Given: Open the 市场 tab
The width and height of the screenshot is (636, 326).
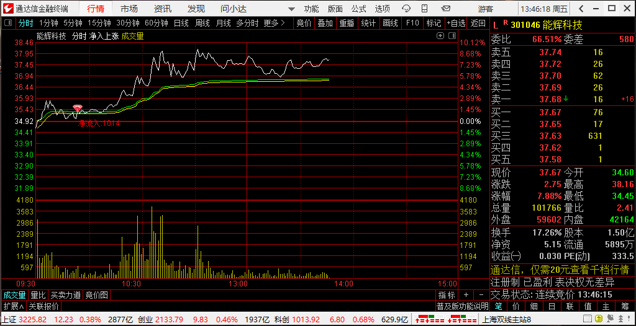Looking at the screenshot, I should [129, 9].
